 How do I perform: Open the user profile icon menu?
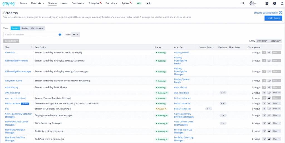[282, 3]
